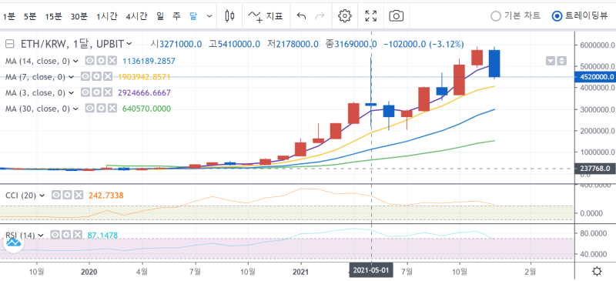Select the 달 monthly timeframe
Screen dimensions: 616x281
193,16
